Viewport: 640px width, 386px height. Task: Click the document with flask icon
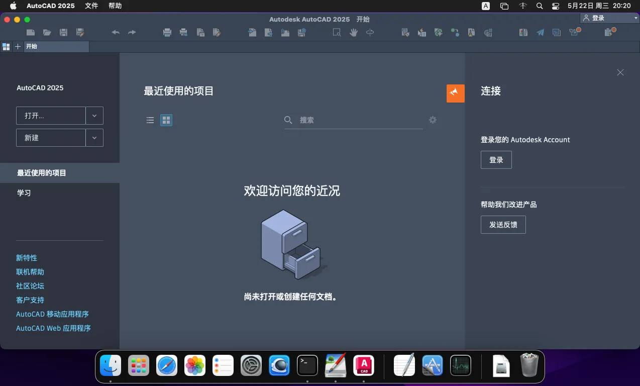(x=471, y=33)
